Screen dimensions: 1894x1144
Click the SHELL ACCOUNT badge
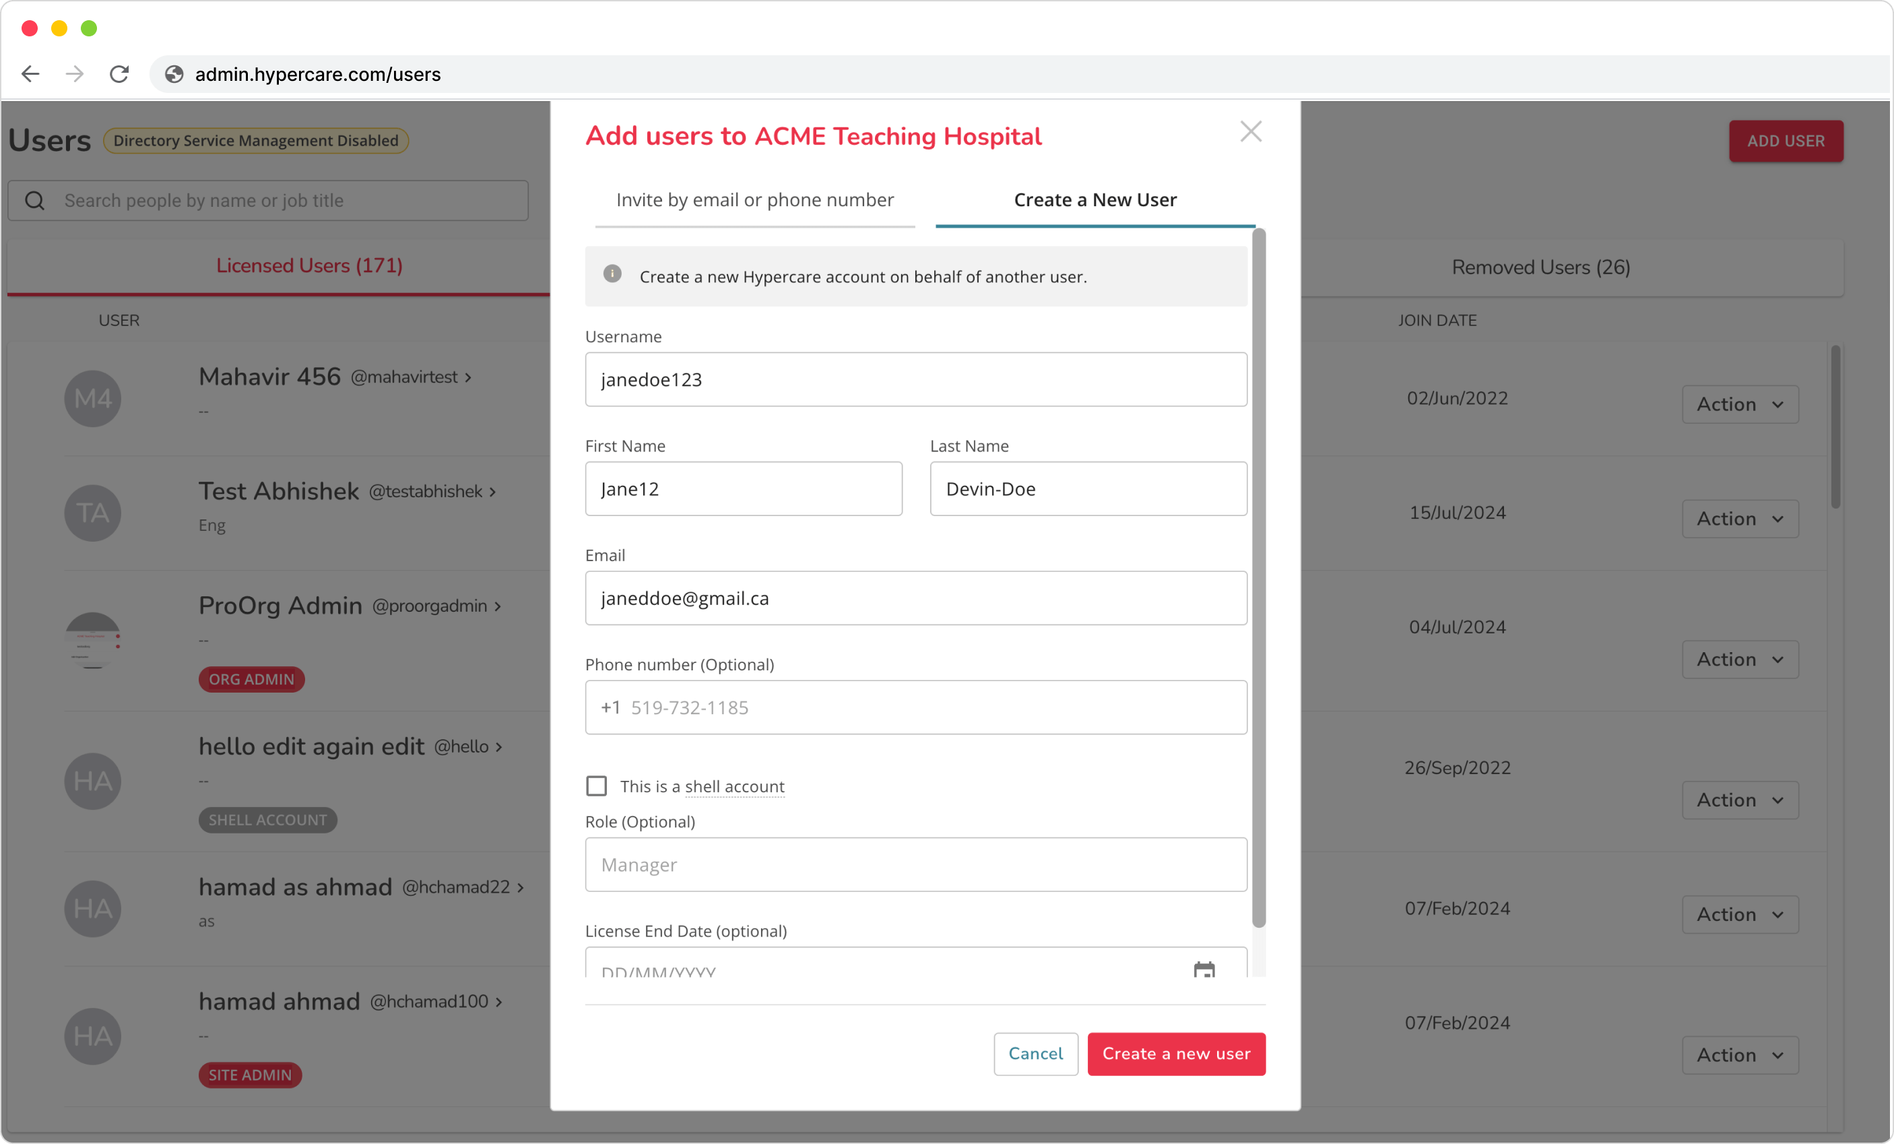click(267, 821)
